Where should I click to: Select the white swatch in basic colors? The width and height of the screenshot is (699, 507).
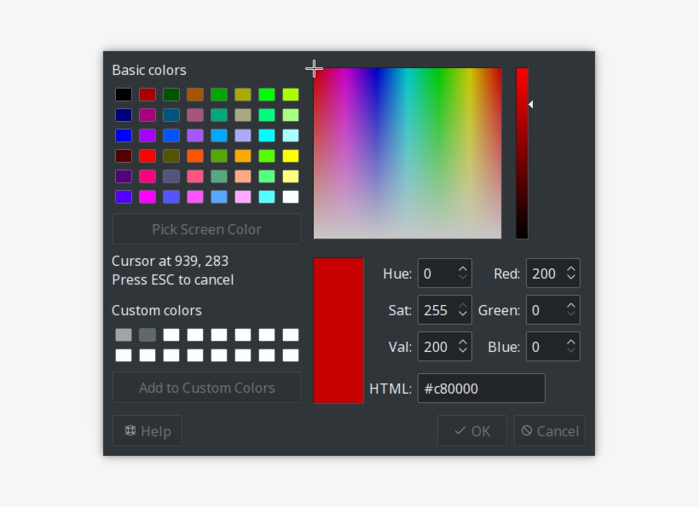pos(289,196)
